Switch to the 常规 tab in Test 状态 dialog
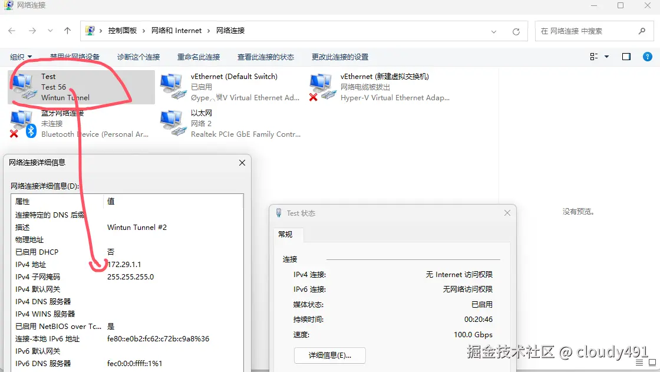Viewport: 660px width, 372px height. (287, 234)
